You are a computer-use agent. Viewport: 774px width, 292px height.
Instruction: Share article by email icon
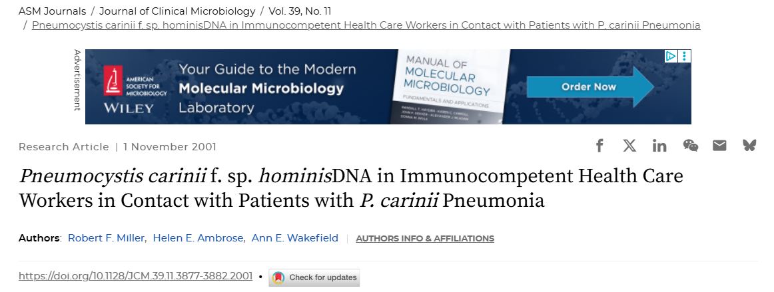tap(719, 146)
